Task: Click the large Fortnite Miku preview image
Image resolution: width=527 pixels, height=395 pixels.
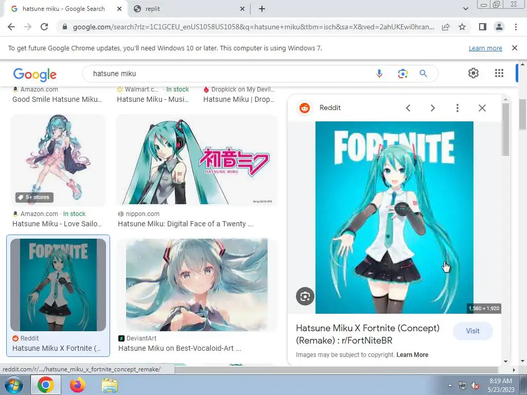Action: coord(394,218)
